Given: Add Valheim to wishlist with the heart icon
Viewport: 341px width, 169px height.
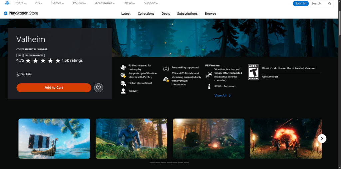Looking at the screenshot, I should [99, 88].
